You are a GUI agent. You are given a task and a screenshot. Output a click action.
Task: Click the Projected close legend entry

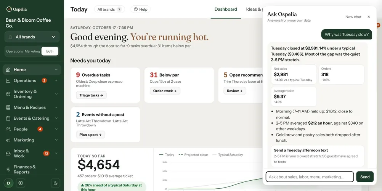point(193,155)
